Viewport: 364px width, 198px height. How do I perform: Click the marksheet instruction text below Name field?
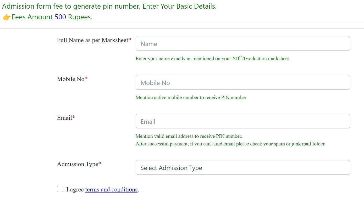point(212,58)
